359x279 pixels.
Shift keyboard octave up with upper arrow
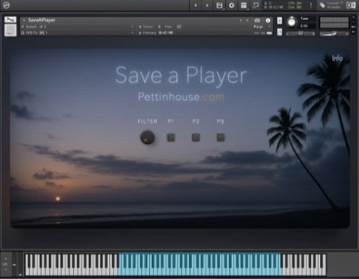pyautogui.click(x=6, y=259)
